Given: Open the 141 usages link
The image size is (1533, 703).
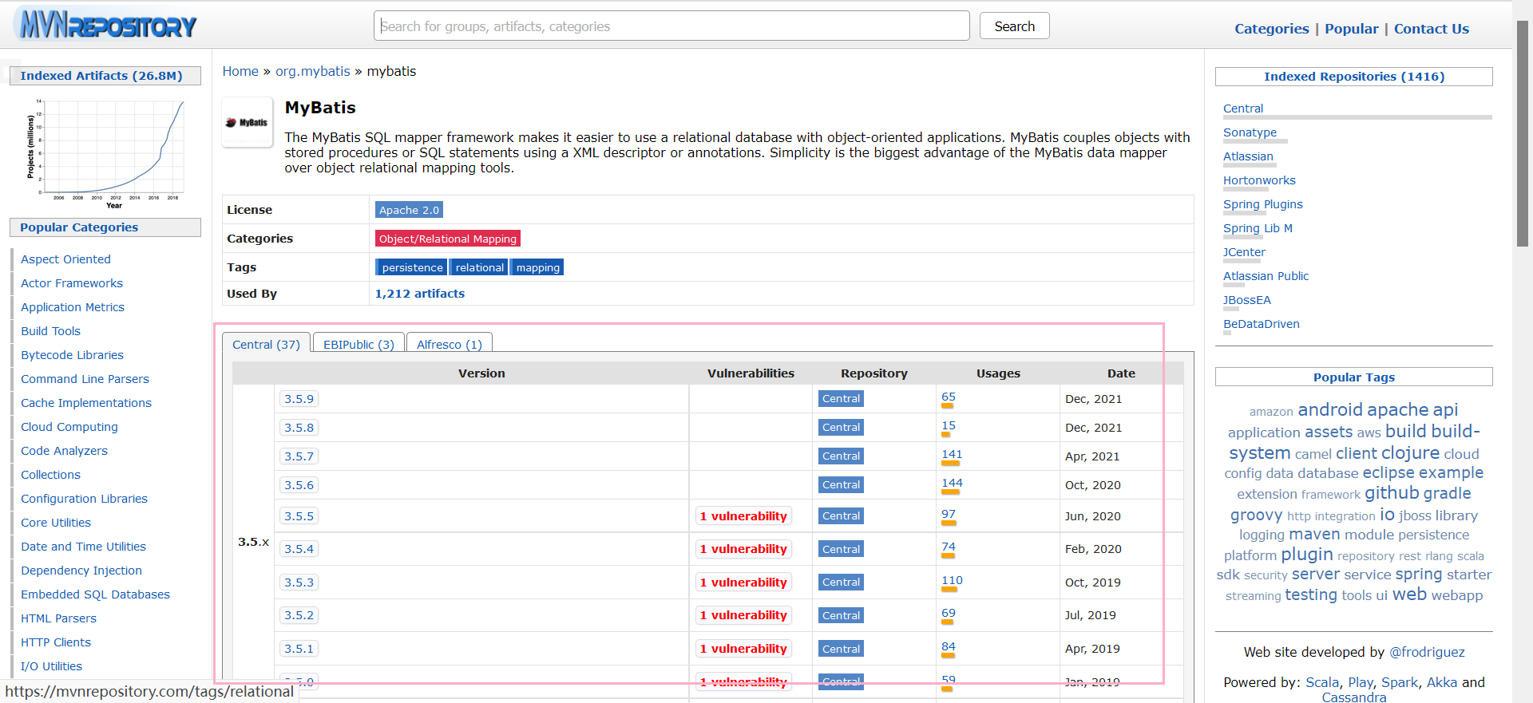Looking at the screenshot, I should coord(952,454).
